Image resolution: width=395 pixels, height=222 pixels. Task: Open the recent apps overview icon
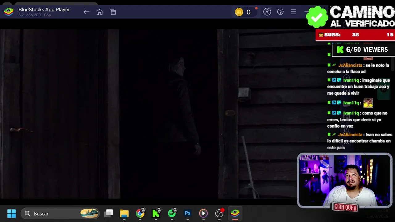113,12
